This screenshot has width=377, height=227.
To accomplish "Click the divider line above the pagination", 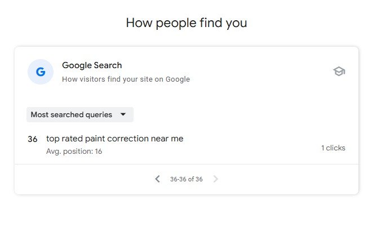I will pyautogui.click(x=187, y=164).
